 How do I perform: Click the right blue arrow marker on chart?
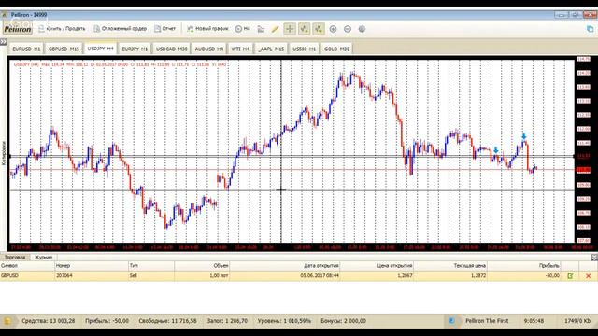[x=524, y=136]
